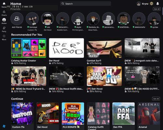Continue playing Dei Hood
Image resolution: width=163 pixels, height=130 pixels.
pos(48,113)
